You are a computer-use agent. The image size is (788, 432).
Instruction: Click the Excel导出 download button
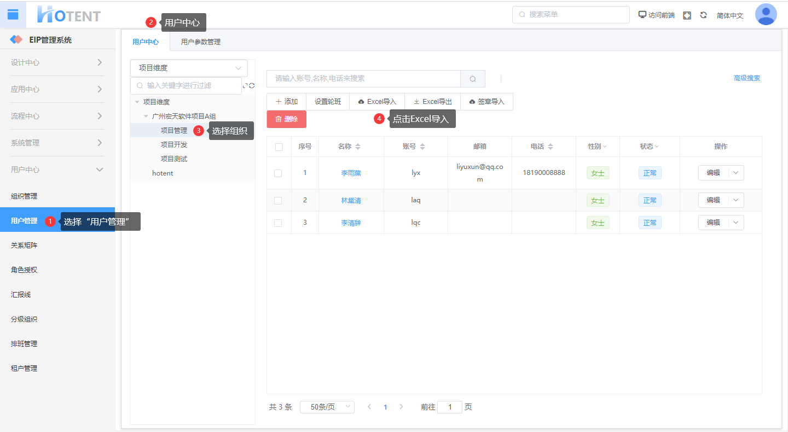click(432, 102)
